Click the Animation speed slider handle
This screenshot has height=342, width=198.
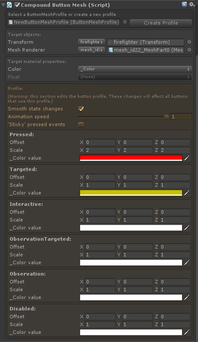tap(166, 117)
